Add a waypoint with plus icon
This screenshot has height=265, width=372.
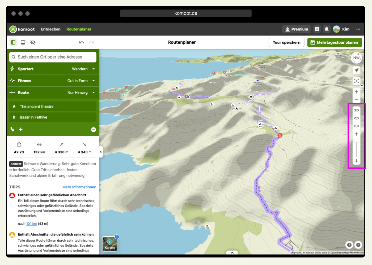[x=21, y=129]
